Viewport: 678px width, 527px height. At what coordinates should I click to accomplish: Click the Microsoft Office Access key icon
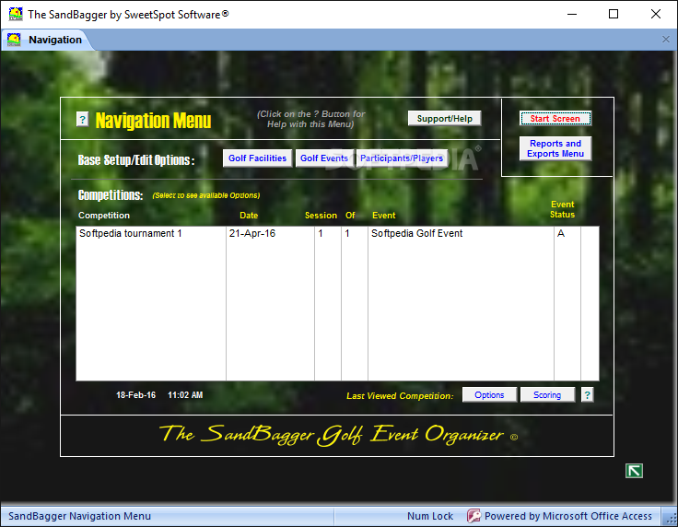[473, 516]
